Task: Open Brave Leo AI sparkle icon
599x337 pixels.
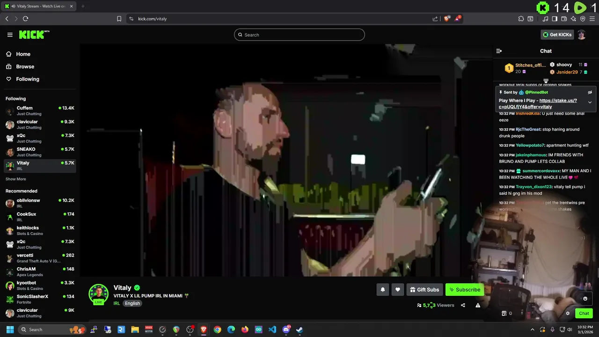Action: coord(573,19)
